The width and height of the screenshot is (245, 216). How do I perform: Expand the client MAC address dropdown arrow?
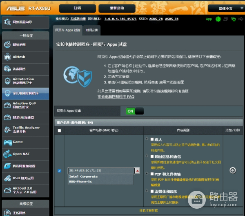pyautogui.click(x=137, y=171)
